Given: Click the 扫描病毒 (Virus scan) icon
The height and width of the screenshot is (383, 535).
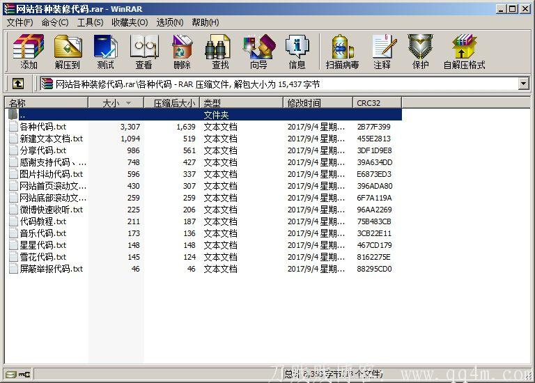Looking at the screenshot, I should (342, 52).
